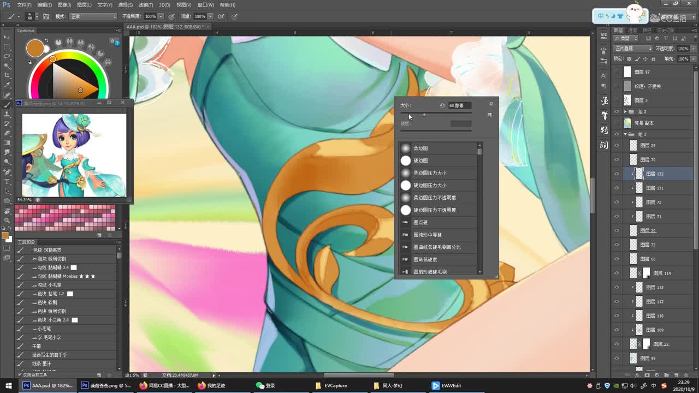Image resolution: width=699 pixels, height=393 pixels.
Task: Toggle visibility of 图层 29
Action: click(617, 145)
